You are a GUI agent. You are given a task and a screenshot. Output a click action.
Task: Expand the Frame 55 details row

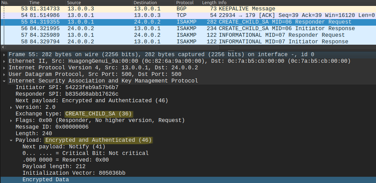point(4,55)
